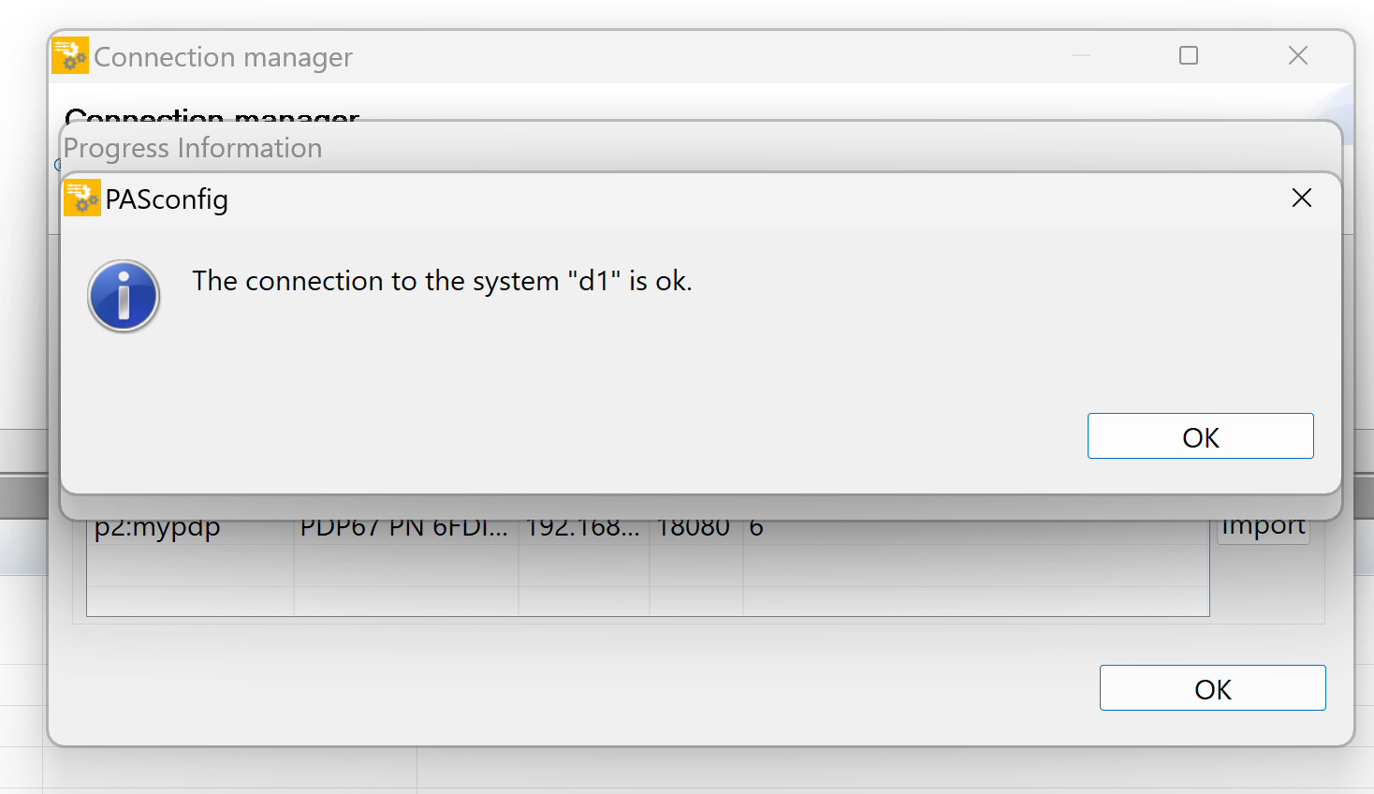Confirm the connection message with OK

pyautogui.click(x=1200, y=436)
